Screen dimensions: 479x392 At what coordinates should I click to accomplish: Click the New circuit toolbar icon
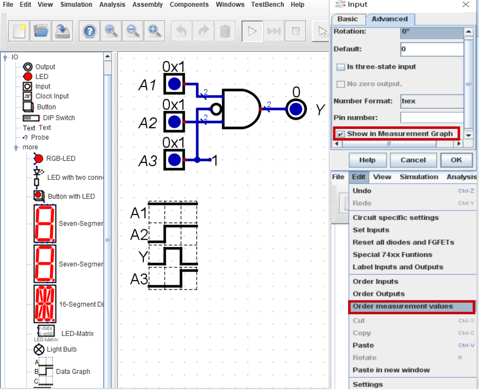pyautogui.click(x=19, y=31)
